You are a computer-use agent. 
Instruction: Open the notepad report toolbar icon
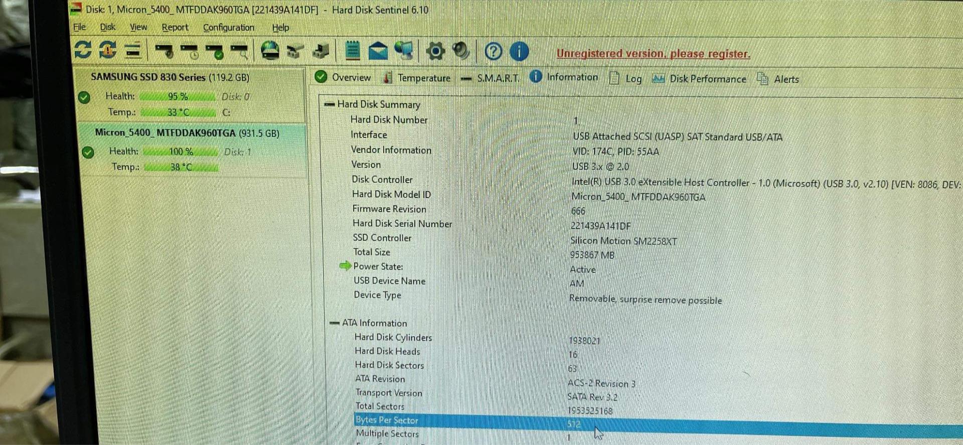coord(353,51)
